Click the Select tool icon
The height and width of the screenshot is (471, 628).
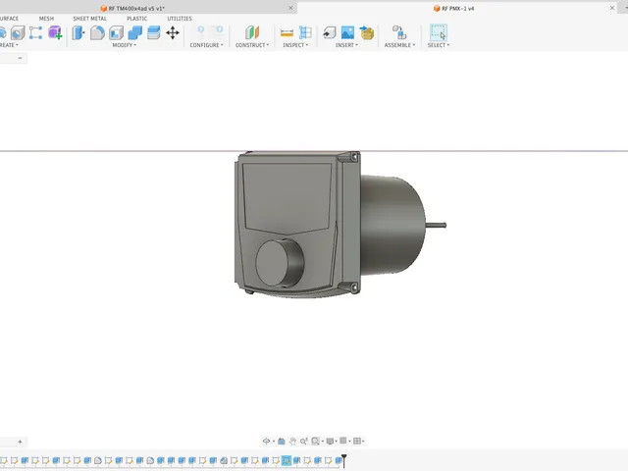[x=439, y=32]
